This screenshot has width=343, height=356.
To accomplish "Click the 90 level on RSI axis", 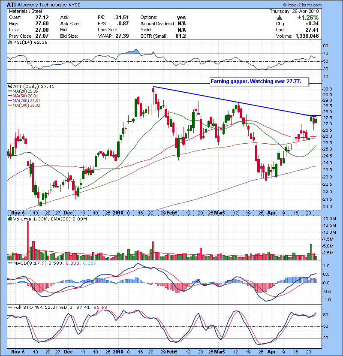I will click(325, 46).
